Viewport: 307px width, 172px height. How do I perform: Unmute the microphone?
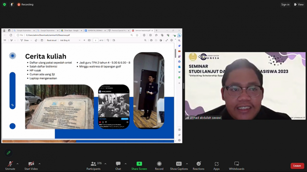[x=10, y=165]
